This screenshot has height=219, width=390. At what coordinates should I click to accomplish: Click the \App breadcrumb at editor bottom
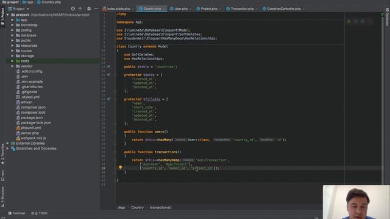pos(121,207)
